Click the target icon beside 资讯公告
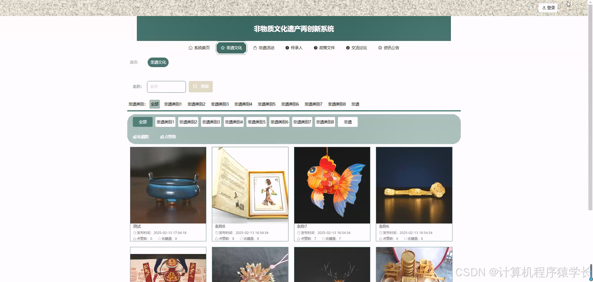The width and height of the screenshot is (593, 282). click(x=380, y=48)
